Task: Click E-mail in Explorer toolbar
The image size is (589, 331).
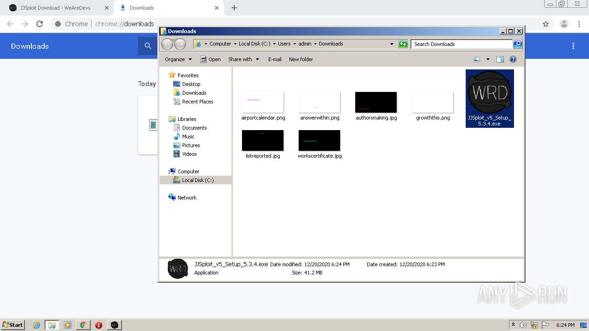Action: 275,59
